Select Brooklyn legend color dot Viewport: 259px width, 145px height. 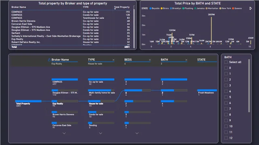171,8
